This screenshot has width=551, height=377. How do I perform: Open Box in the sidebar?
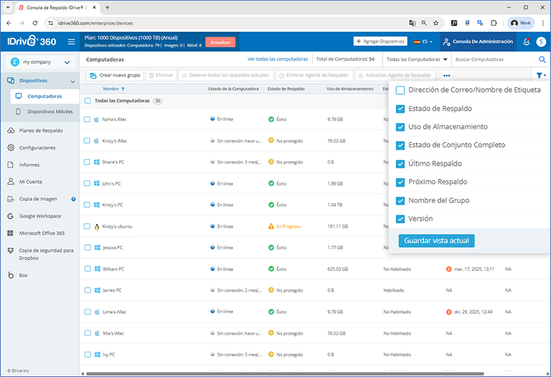(23, 275)
